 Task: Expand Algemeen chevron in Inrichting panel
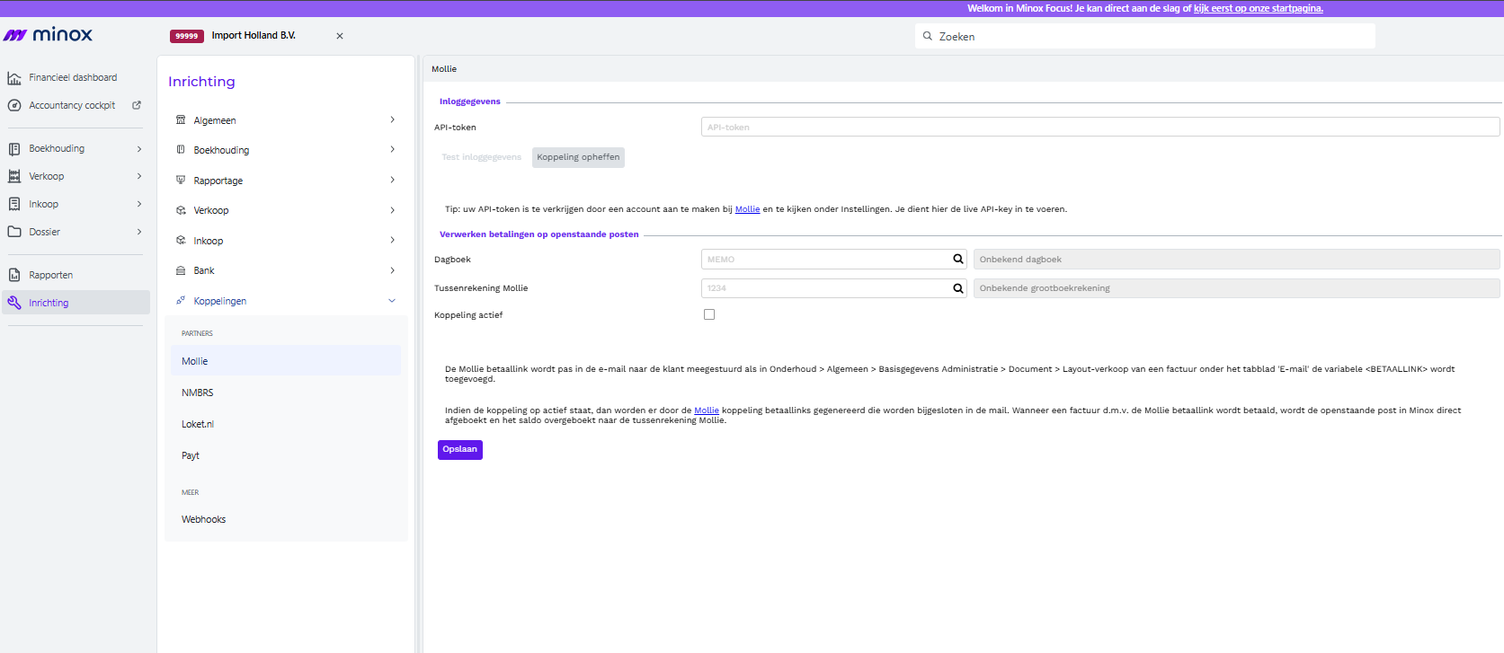(x=393, y=119)
